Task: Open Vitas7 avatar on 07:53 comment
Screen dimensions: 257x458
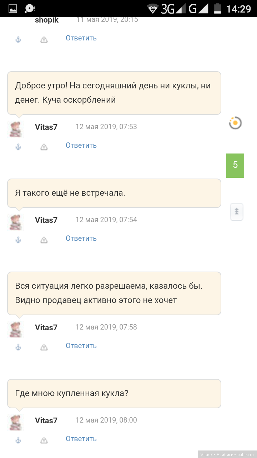Action: (16, 129)
